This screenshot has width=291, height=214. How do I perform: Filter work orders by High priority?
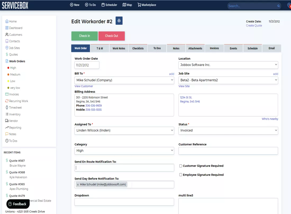tap(13, 68)
